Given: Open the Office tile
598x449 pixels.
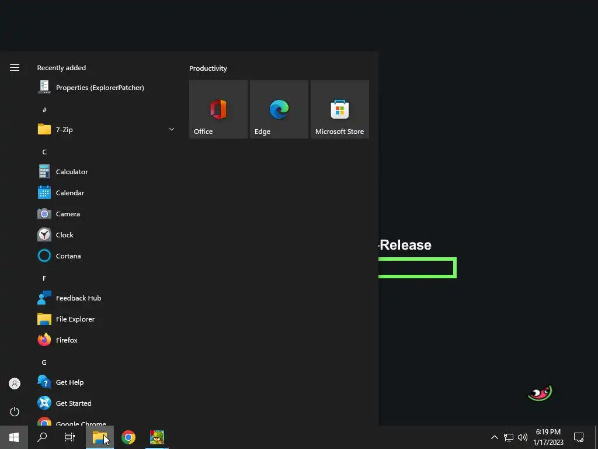Looking at the screenshot, I should tap(218, 109).
